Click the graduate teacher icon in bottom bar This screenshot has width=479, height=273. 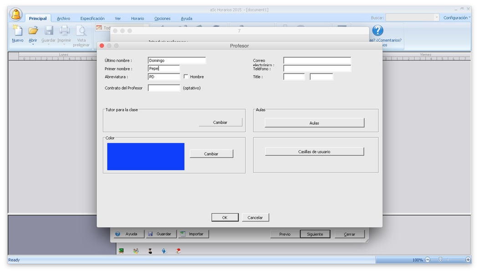150,251
